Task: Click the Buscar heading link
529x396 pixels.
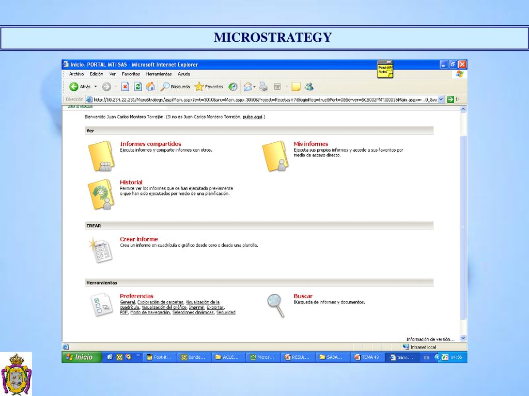Action: [x=303, y=296]
